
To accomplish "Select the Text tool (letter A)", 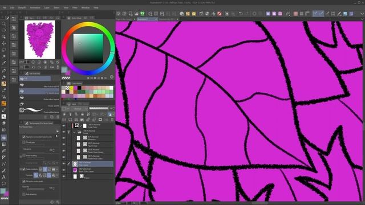I will 4,177.
